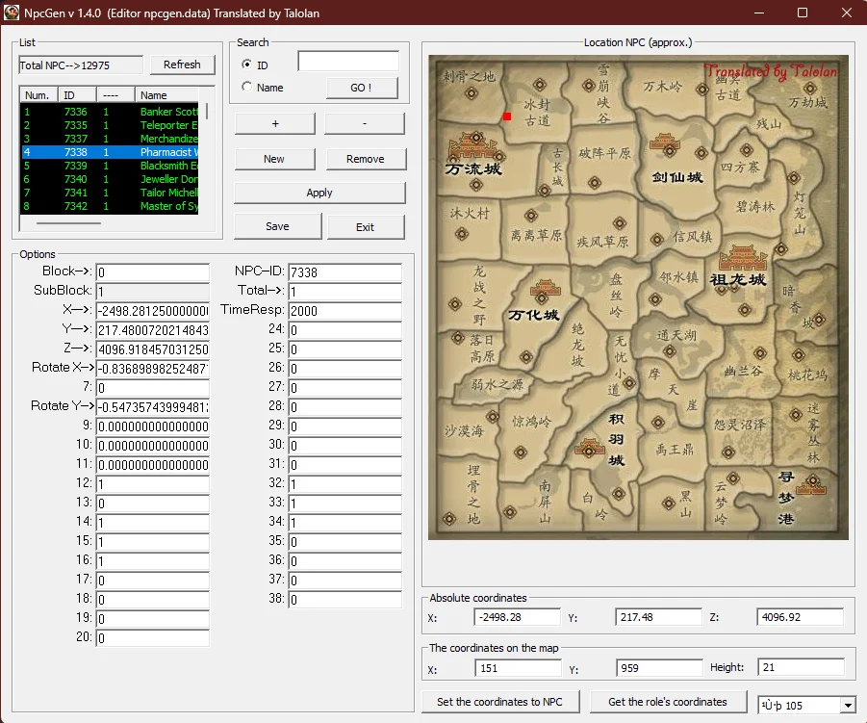Click option field number 32

click(345, 484)
